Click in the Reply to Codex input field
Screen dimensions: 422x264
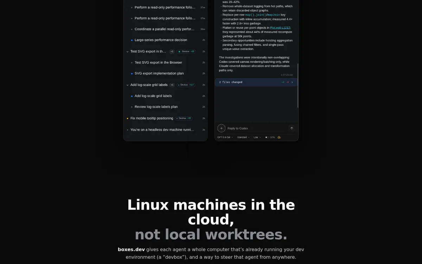click(257, 128)
